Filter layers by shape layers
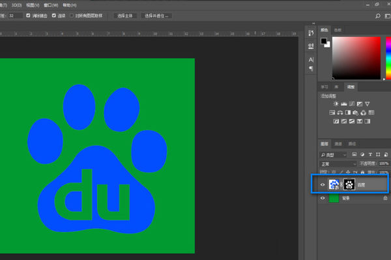 pos(378,155)
